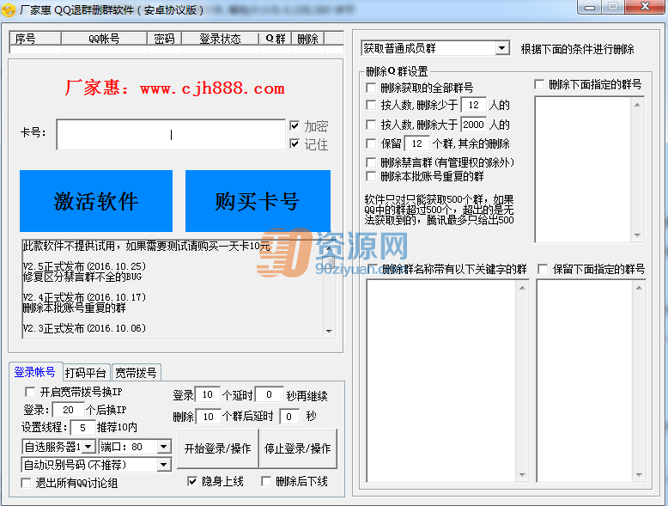The height and width of the screenshot is (506, 668).
Task: Open the 端口: 80 dropdown
Action: click(164, 447)
